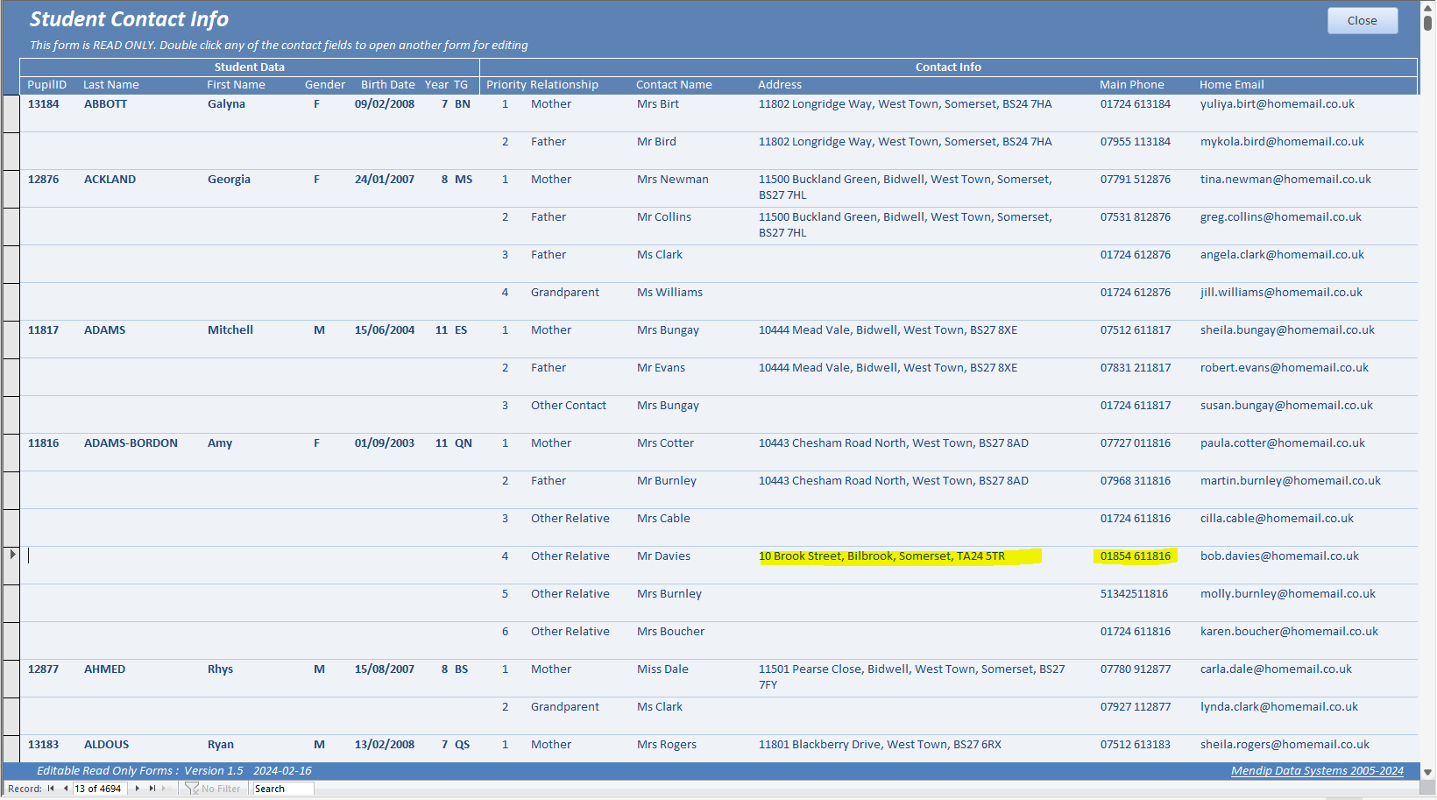Click birth date 24/01/2007 for Georgia
The image size is (1437, 800).
click(385, 180)
